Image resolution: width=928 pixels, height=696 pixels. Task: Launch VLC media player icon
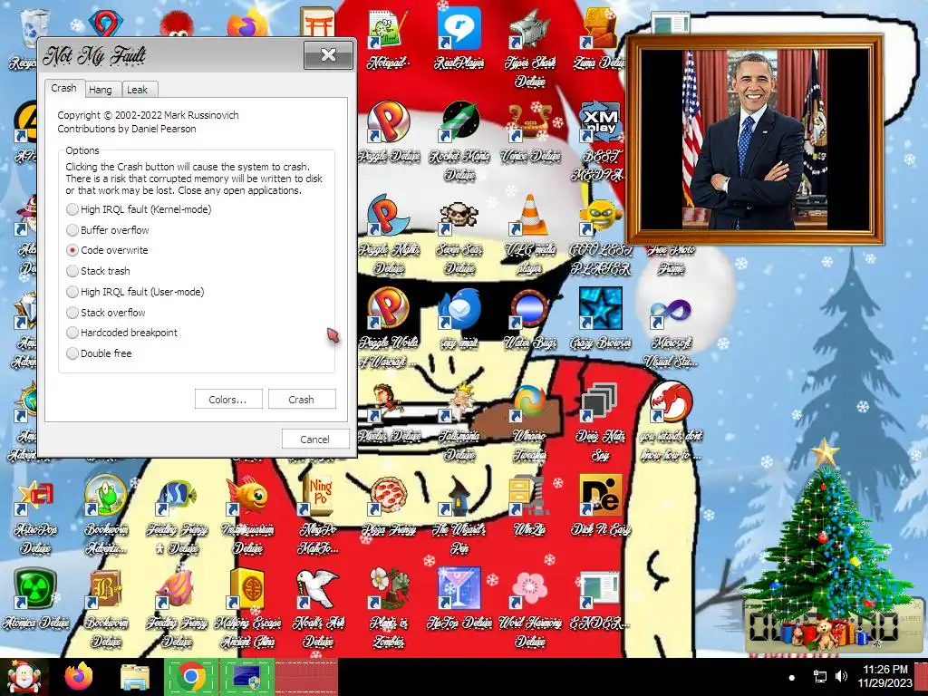point(530,235)
